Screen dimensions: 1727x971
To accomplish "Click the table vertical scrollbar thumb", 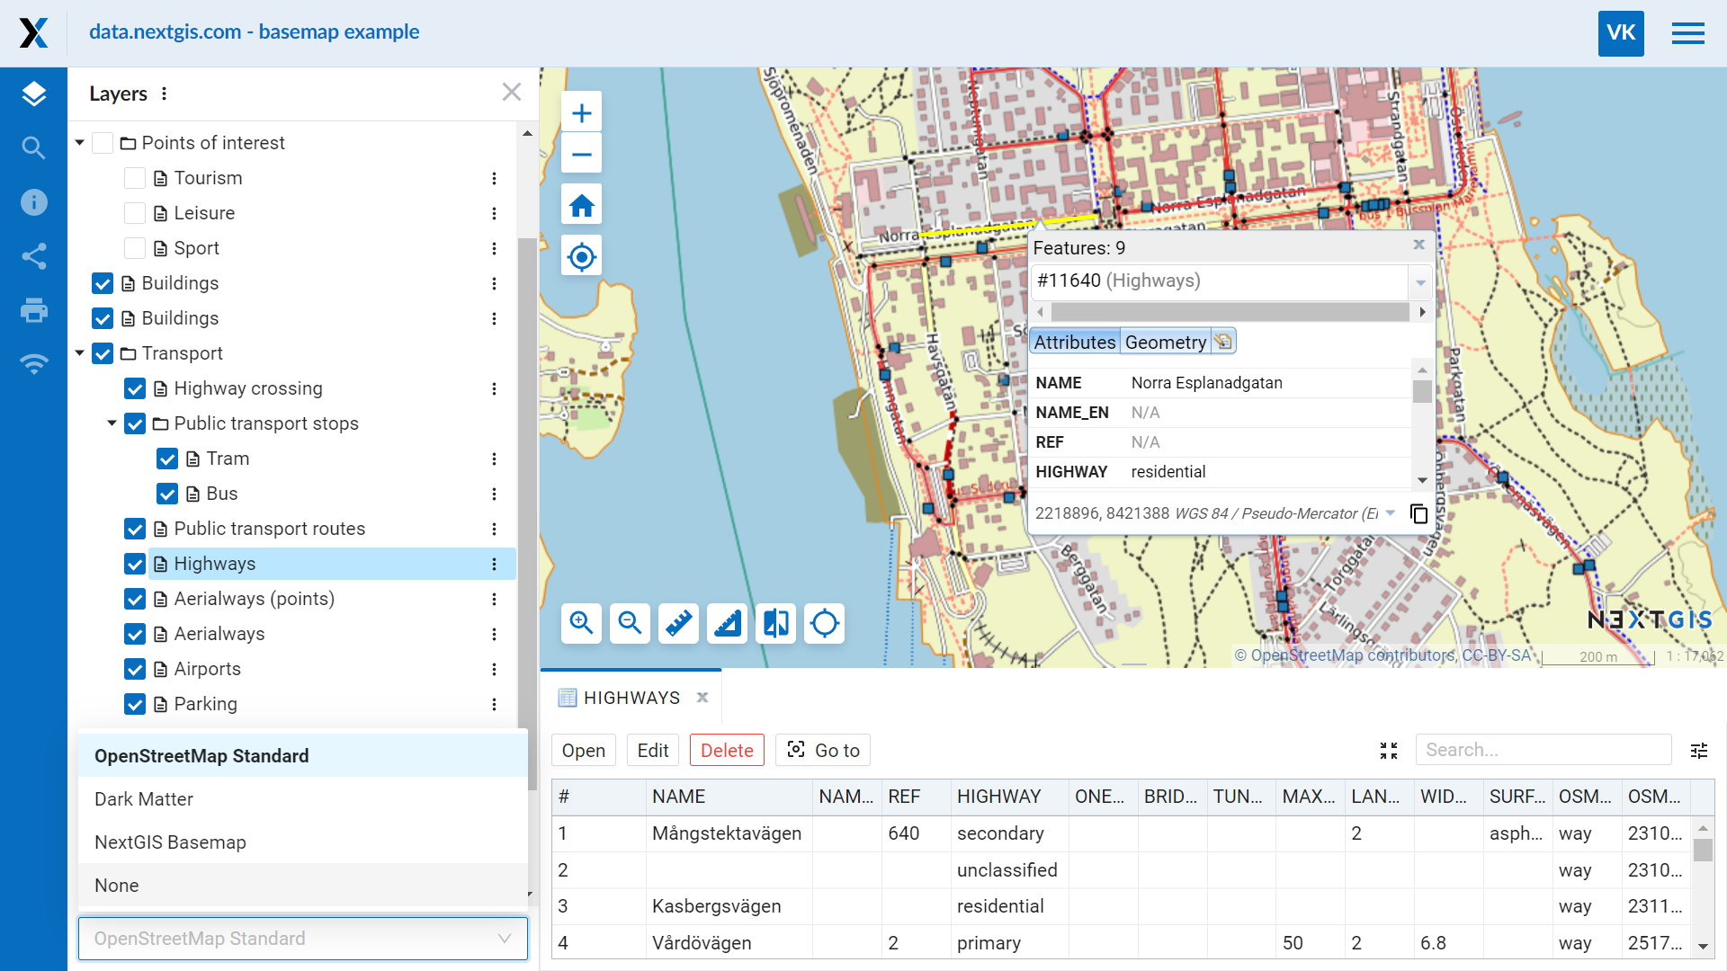I will point(1703,851).
